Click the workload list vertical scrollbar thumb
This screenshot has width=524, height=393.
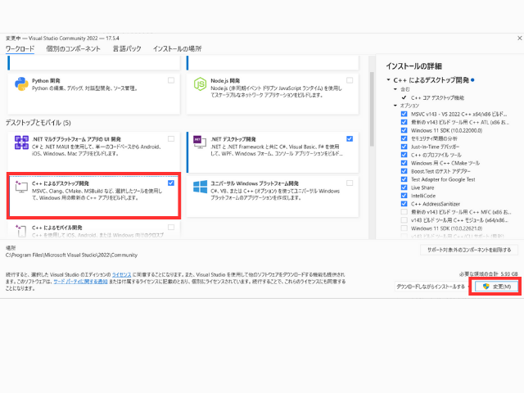pos(372,109)
